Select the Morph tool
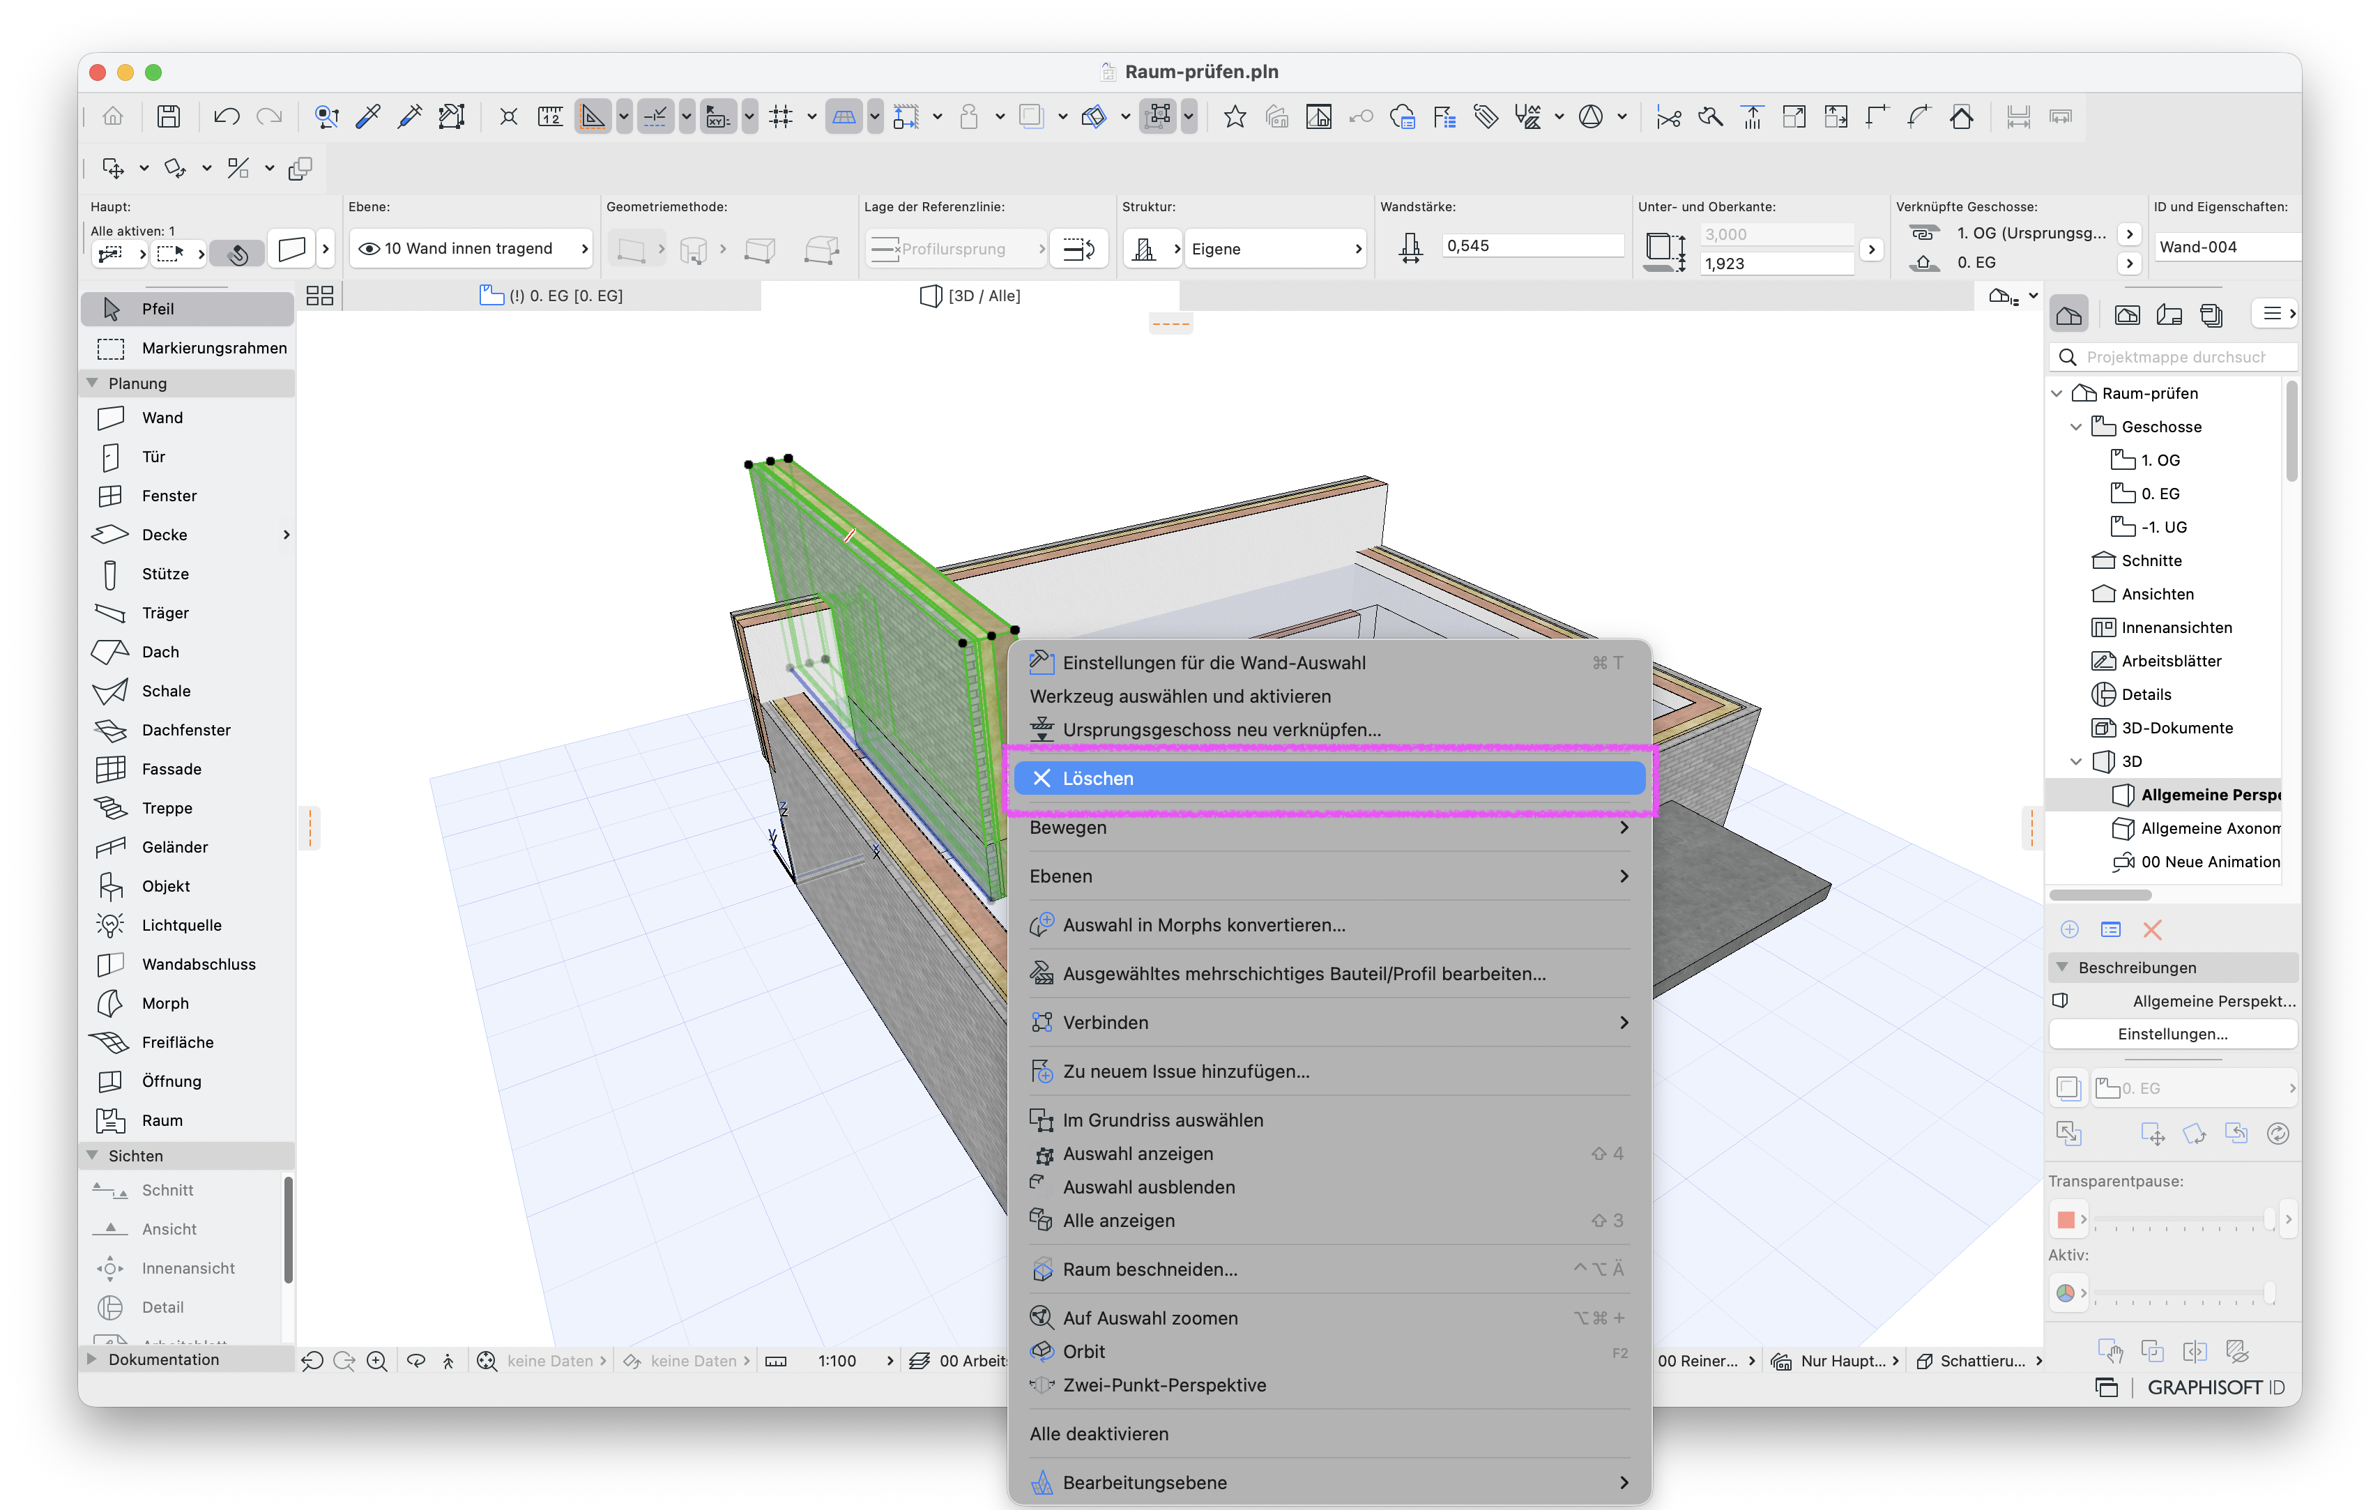The image size is (2380, 1510). point(187,1003)
